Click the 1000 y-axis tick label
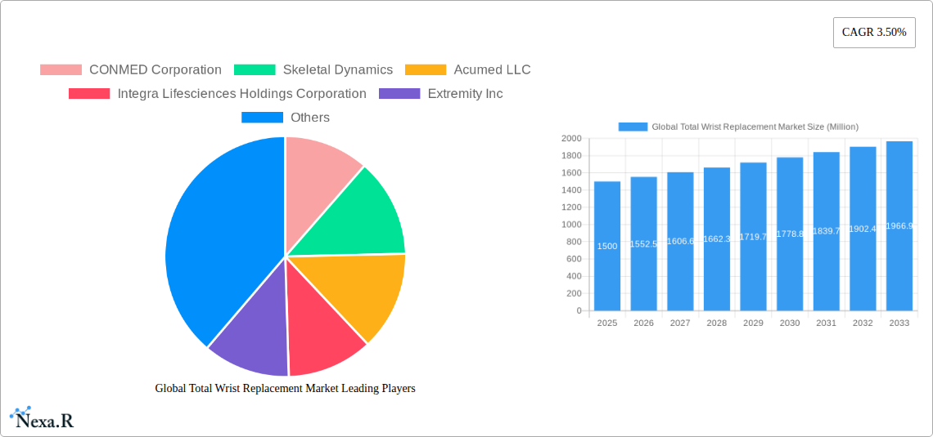The image size is (933, 437). 571,225
